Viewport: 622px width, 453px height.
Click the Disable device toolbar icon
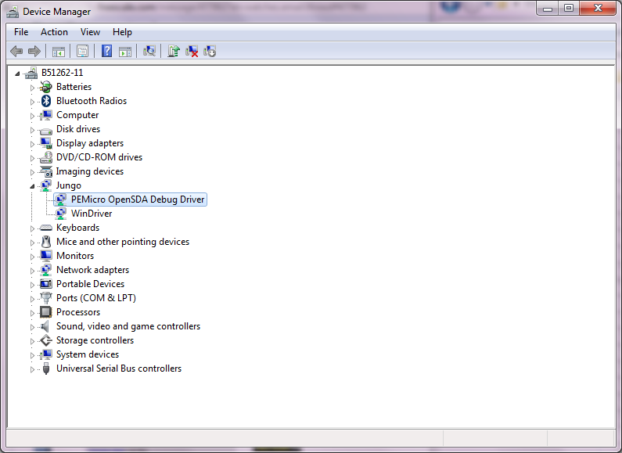click(x=210, y=51)
